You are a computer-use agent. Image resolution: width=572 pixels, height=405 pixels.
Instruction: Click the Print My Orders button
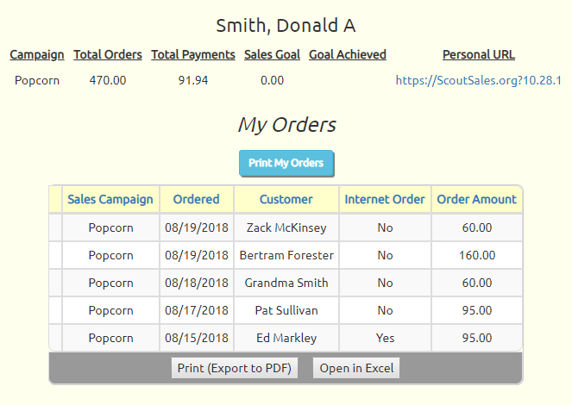pyautogui.click(x=286, y=163)
